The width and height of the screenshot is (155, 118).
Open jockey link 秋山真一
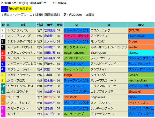50,92
